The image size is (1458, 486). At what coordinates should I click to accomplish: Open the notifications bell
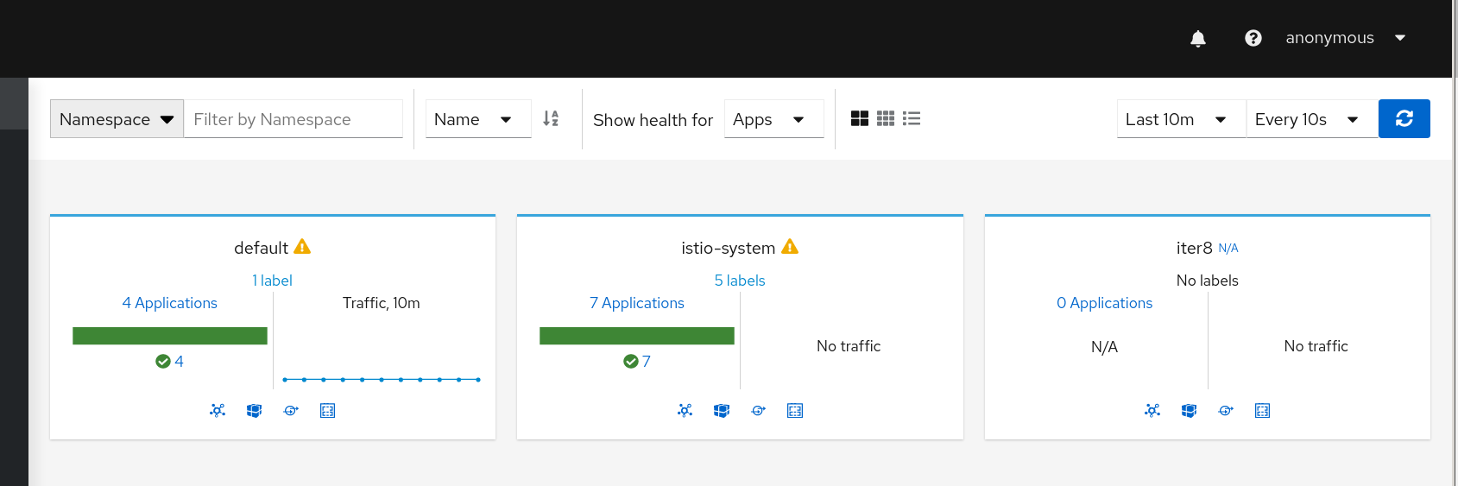(1197, 38)
